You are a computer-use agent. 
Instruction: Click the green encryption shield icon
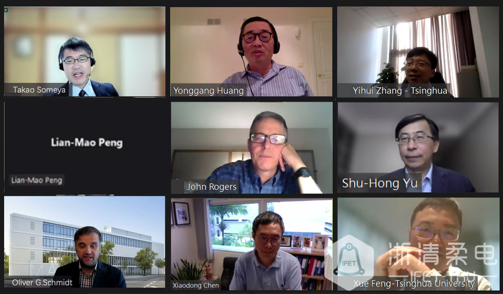6,10
